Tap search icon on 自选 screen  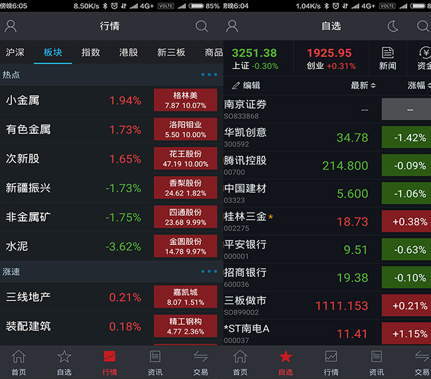point(423,27)
